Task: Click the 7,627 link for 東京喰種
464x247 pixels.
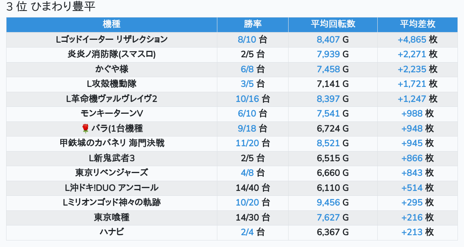Action: point(328,217)
